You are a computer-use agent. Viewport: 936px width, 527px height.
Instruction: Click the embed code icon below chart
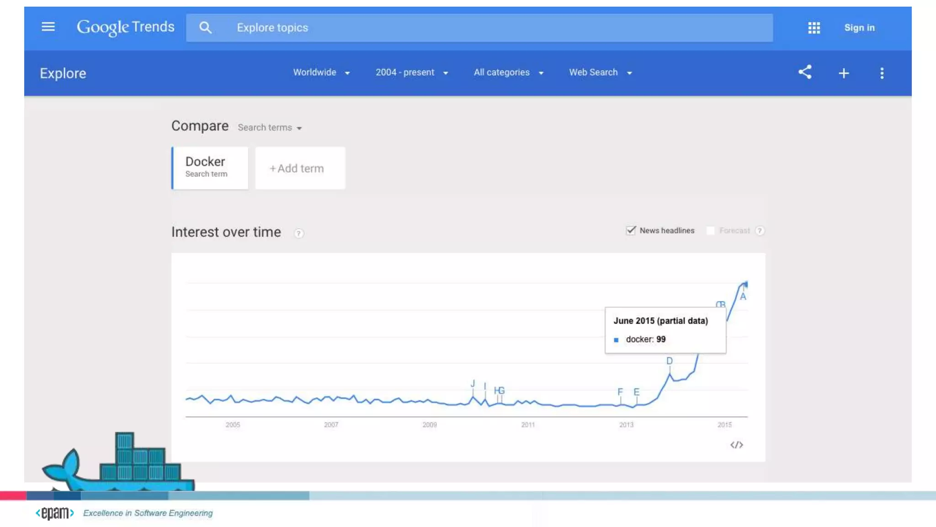pyautogui.click(x=736, y=445)
